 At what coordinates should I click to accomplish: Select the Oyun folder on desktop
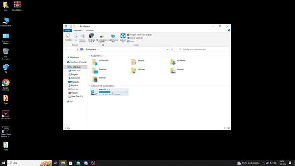tap(6, 100)
